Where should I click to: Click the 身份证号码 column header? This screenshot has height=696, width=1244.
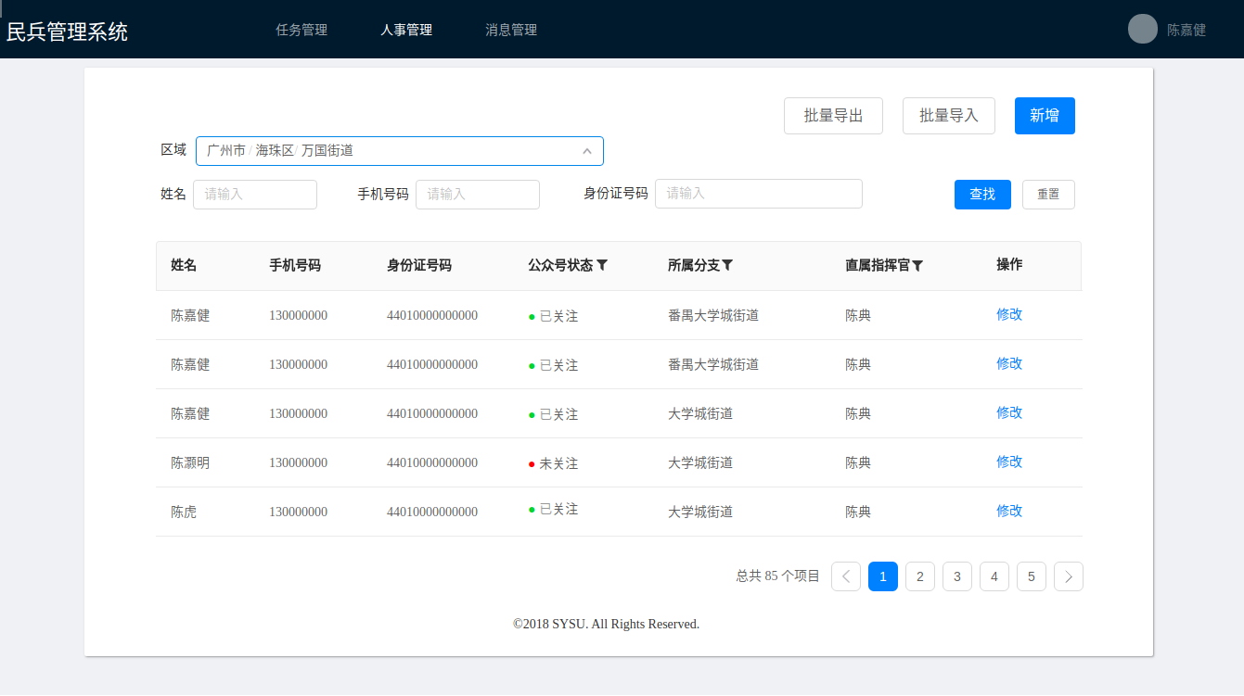click(419, 265)
